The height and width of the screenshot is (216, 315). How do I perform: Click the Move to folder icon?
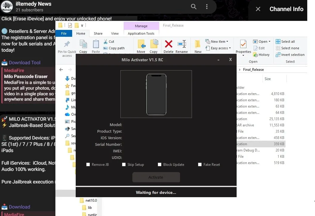tap(141, 44)
